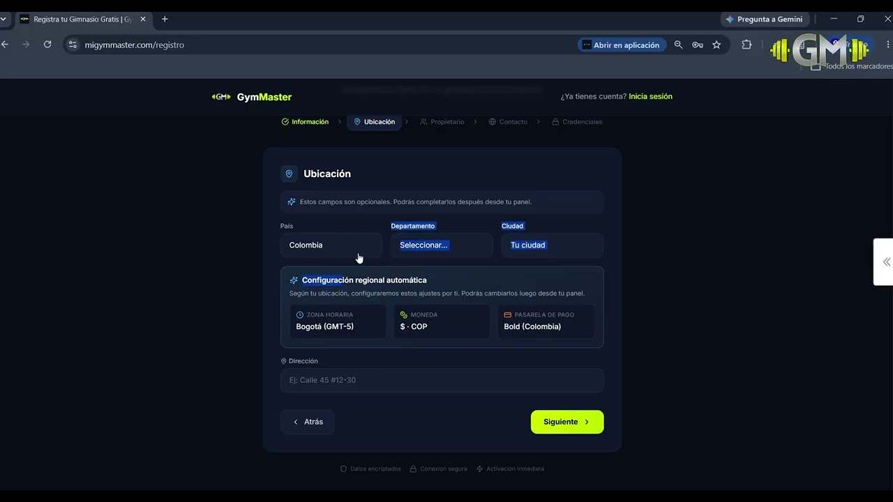The width and height of the screenshot is (893, 502).
Task: Open the password manager key icon
Action: [698, 45]
